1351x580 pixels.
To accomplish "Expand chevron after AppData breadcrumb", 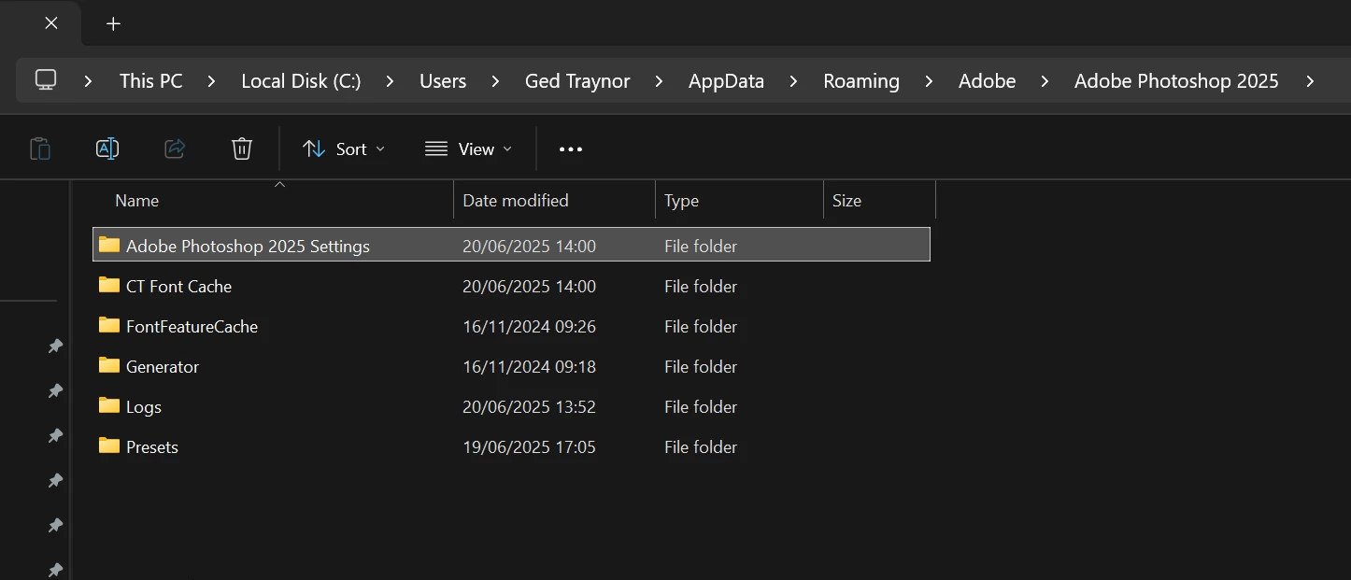I will 794,81.
